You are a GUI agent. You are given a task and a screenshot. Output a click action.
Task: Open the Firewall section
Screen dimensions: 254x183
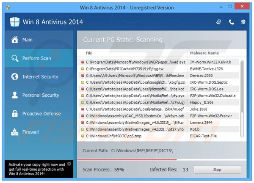click(39, 132)
